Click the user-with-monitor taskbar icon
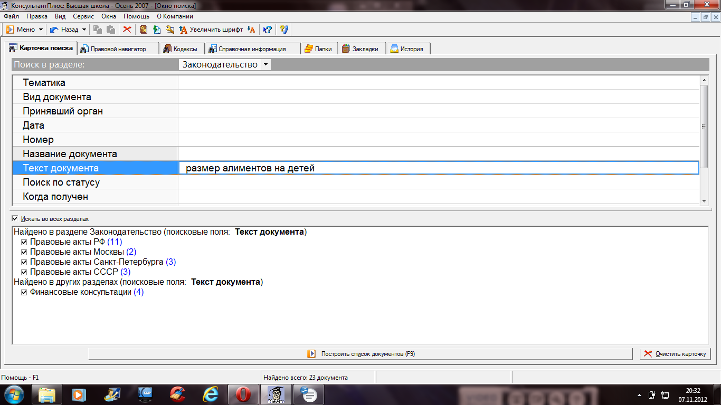Screen dimensions: 721x405 [112, 394]
